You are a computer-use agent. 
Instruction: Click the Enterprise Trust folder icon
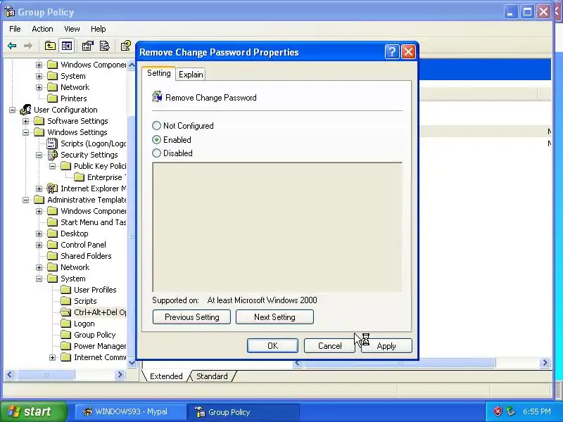click(79, 177)
